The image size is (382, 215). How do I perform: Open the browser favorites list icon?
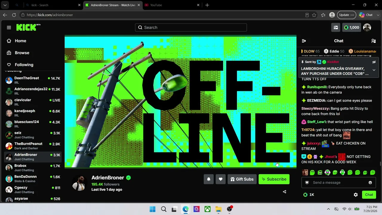coord(323,15)
